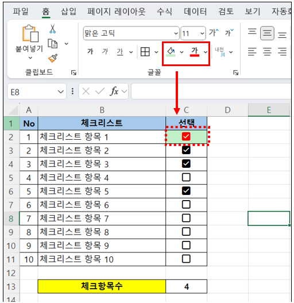This screenshot has width=294, height=303.
Task: Open the font size 11 dropdown
Action: [202, 33]
